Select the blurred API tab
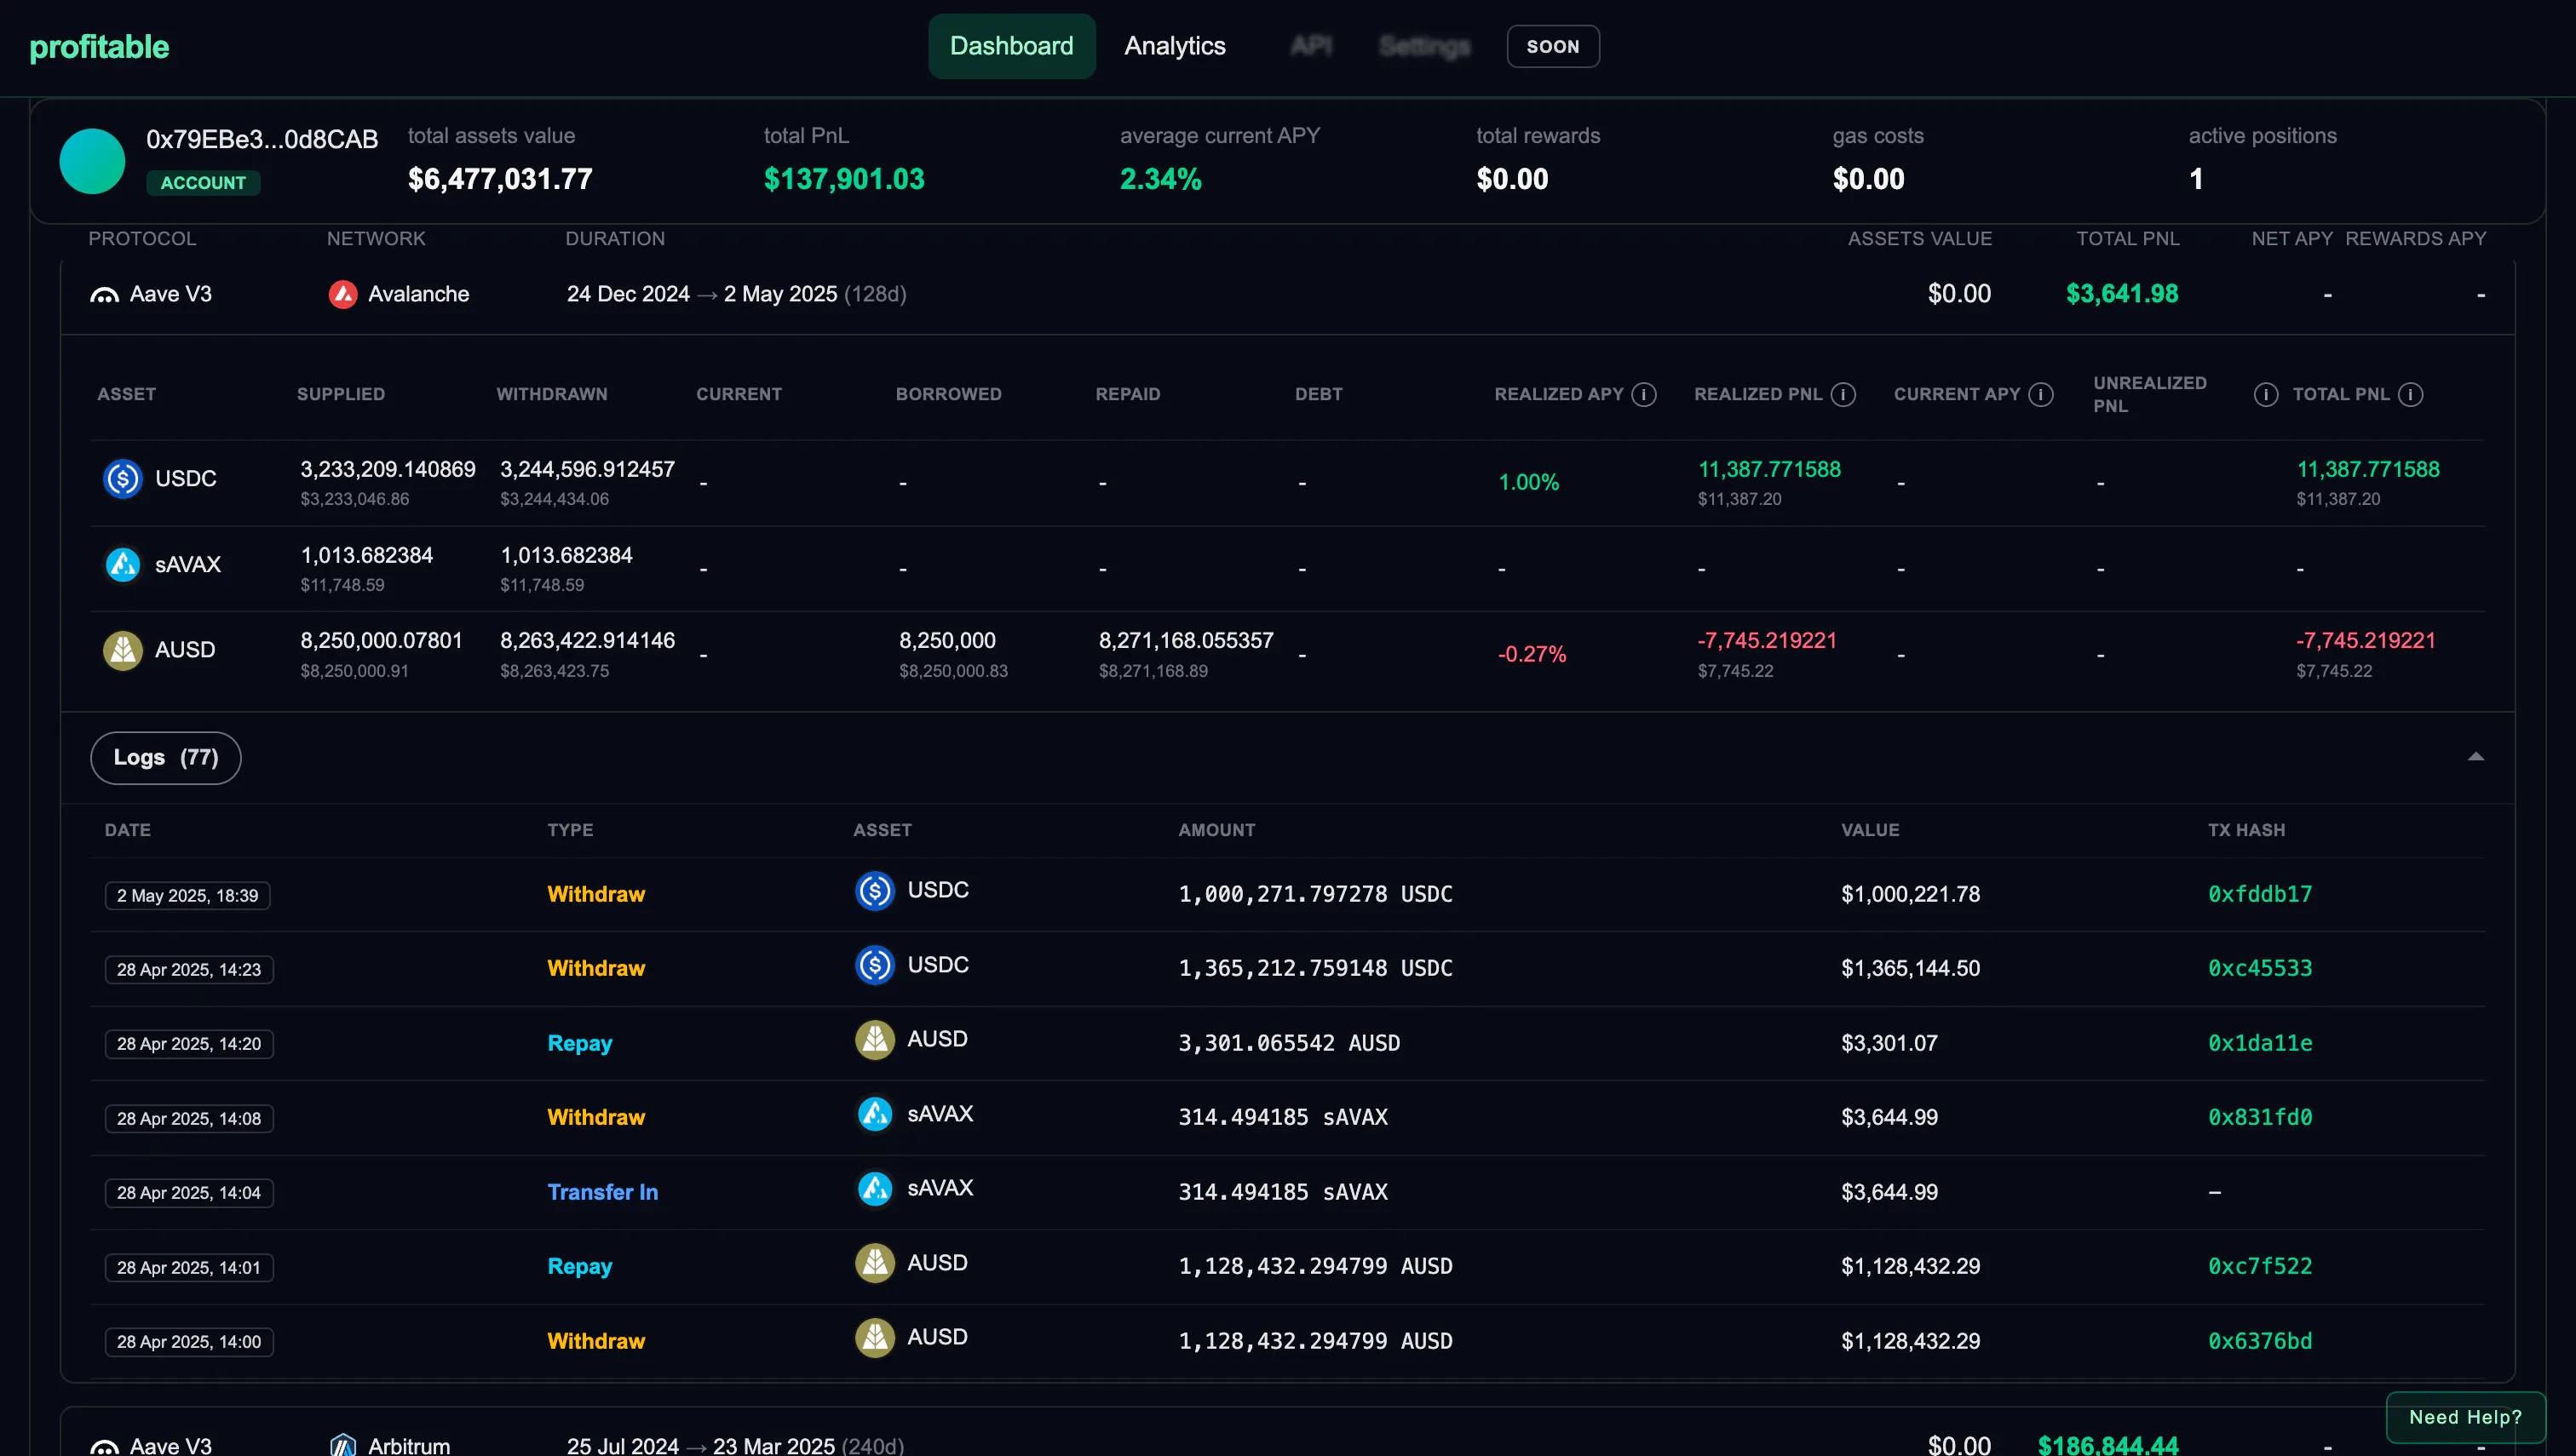The width and height of the screenshot is (2576, 1456). click(x=1310, y=46)
